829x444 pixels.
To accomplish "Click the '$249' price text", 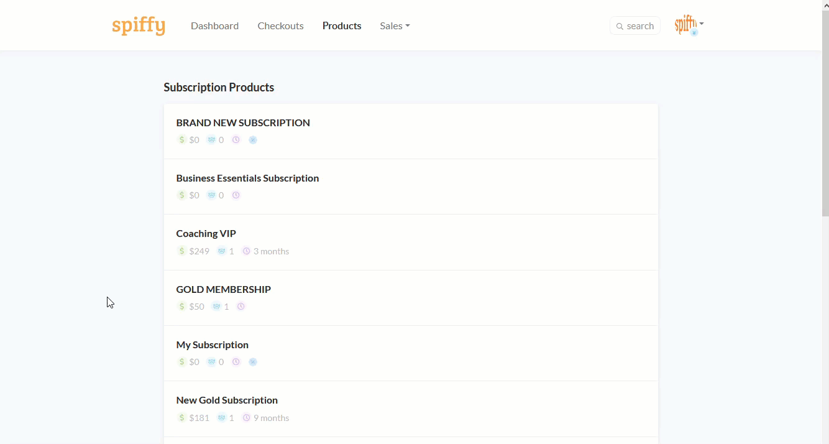I will coord(199,251).
